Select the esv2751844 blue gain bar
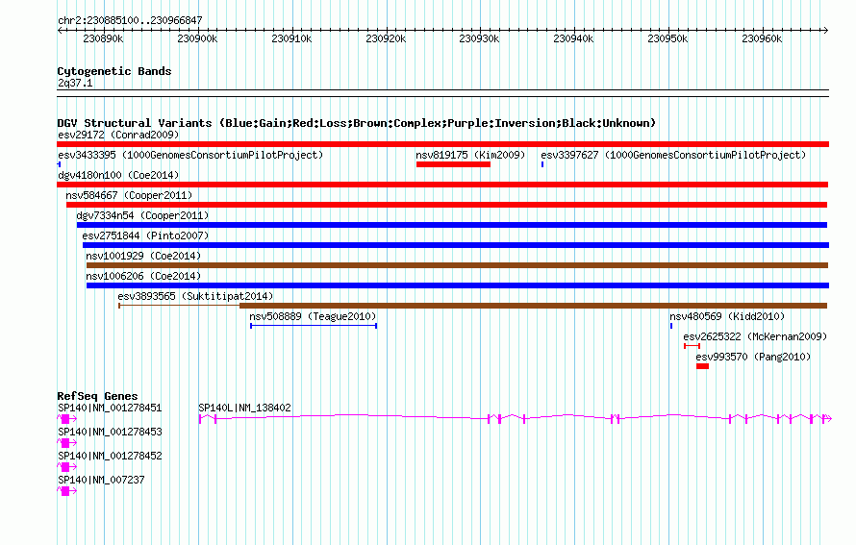Viewport: 856px width, 545px height. [456, 245]
